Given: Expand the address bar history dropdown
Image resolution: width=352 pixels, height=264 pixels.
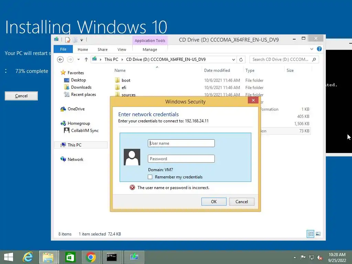Looking at the screenshot, I should point(233,60).
